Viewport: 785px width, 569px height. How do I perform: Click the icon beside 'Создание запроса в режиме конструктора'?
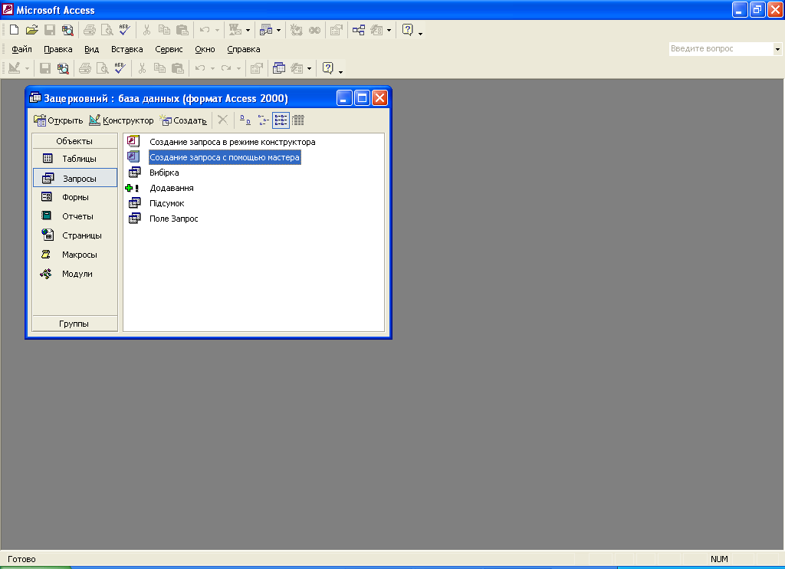[x=133, y=142]
